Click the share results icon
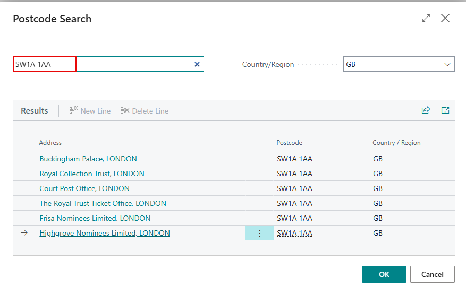466x294 pixels. 426,110
